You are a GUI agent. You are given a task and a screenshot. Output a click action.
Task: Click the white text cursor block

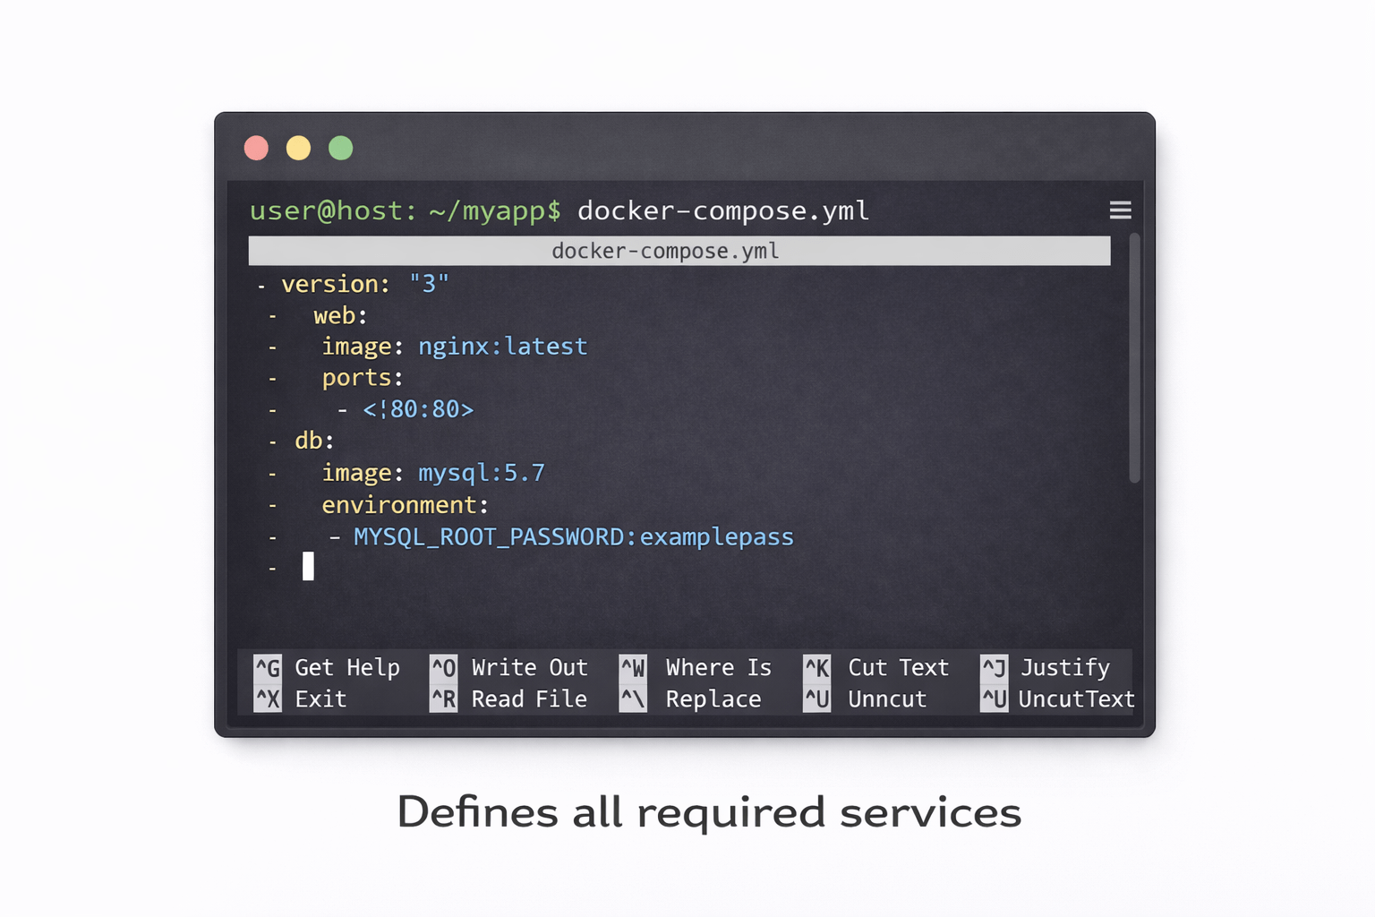point(308,566)
